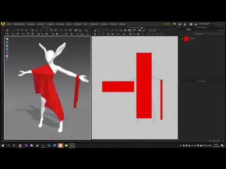
Task: Select the red fabric color swatch
Action: pos(186,39)
